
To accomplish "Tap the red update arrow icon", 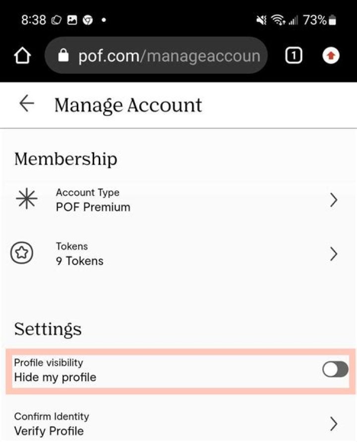I will [331, 56].
